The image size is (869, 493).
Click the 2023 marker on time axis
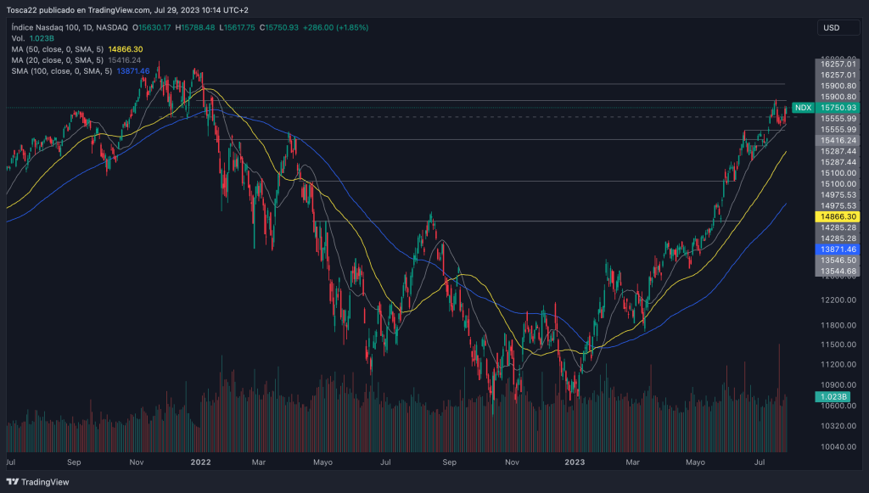coord(575,462)
